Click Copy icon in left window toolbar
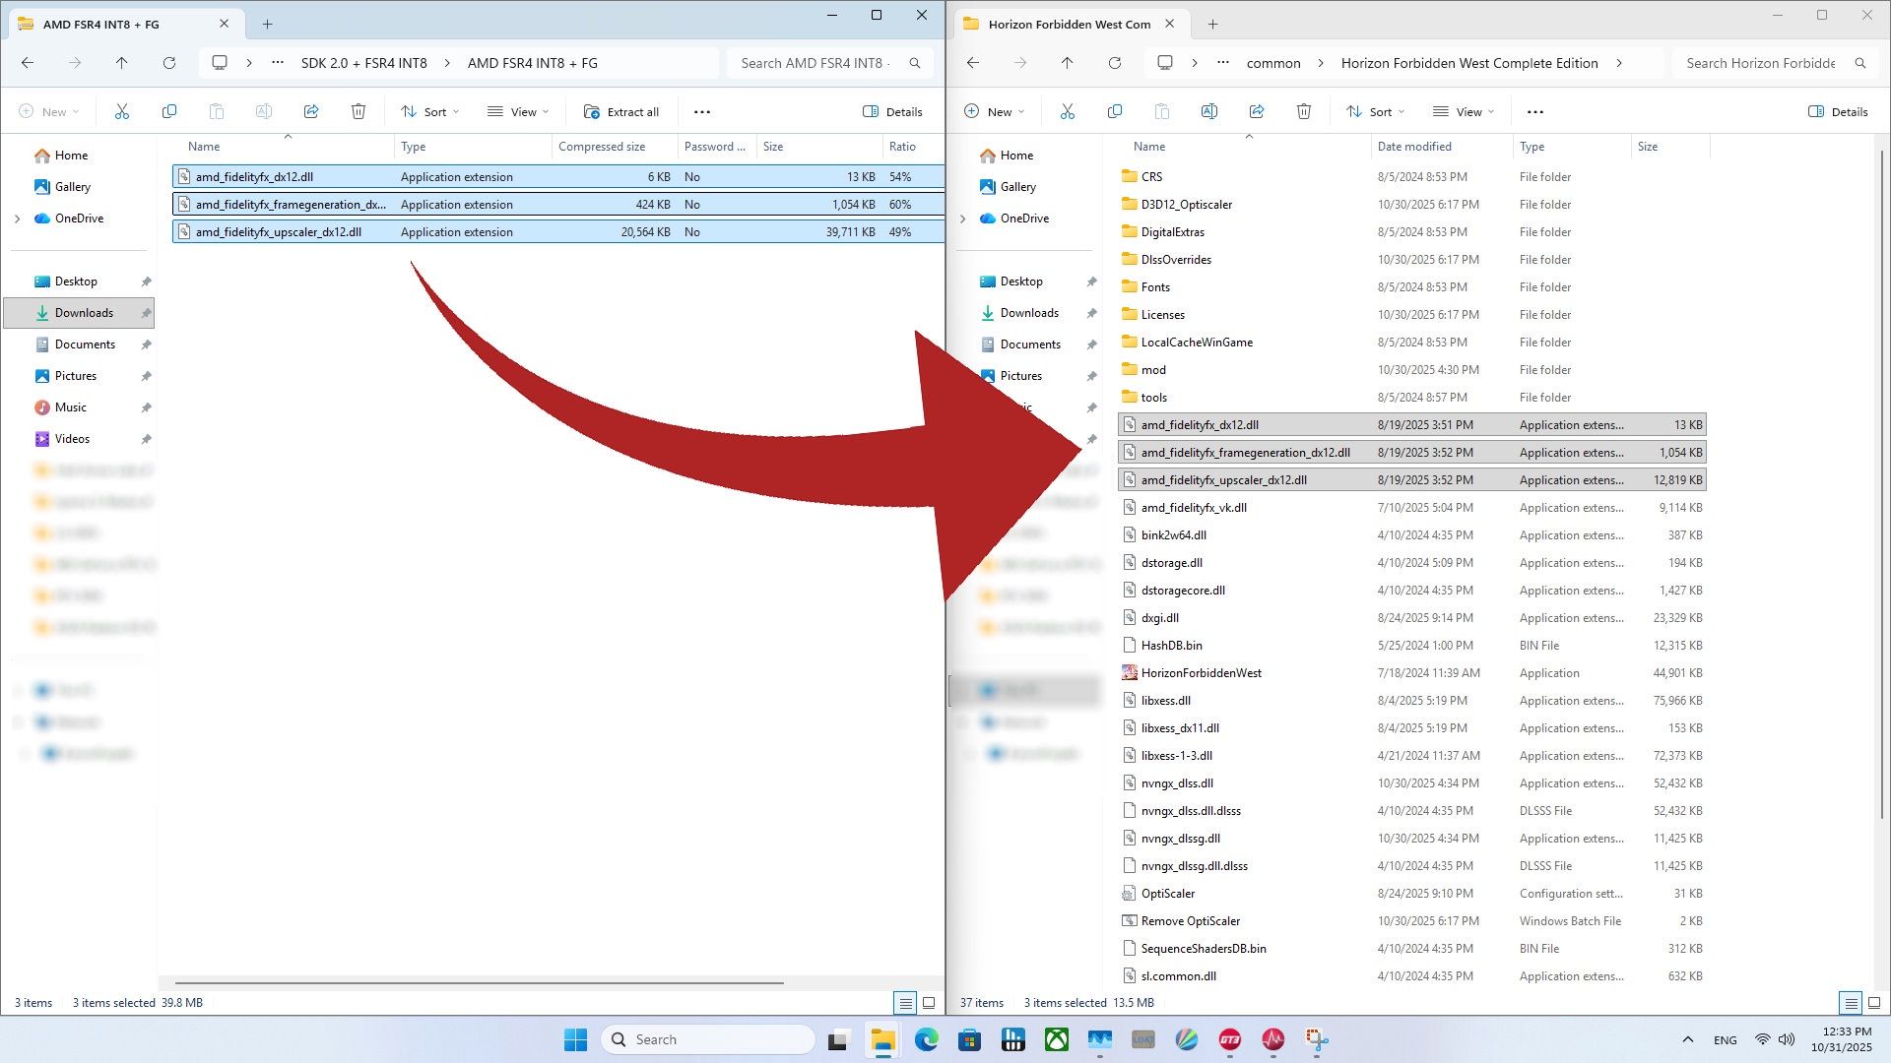This screenshot has width=1891, height=1063. (169, 111)
